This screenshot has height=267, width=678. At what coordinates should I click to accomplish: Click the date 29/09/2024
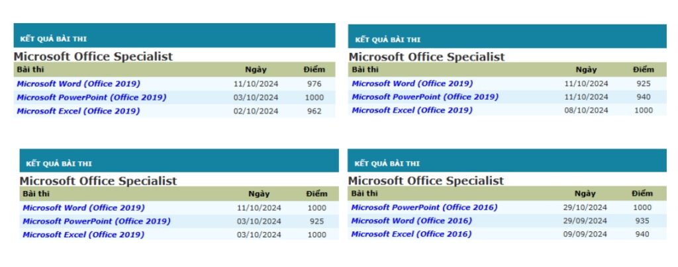tap(585, 221)
